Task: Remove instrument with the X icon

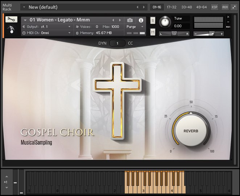Action: 228,17
